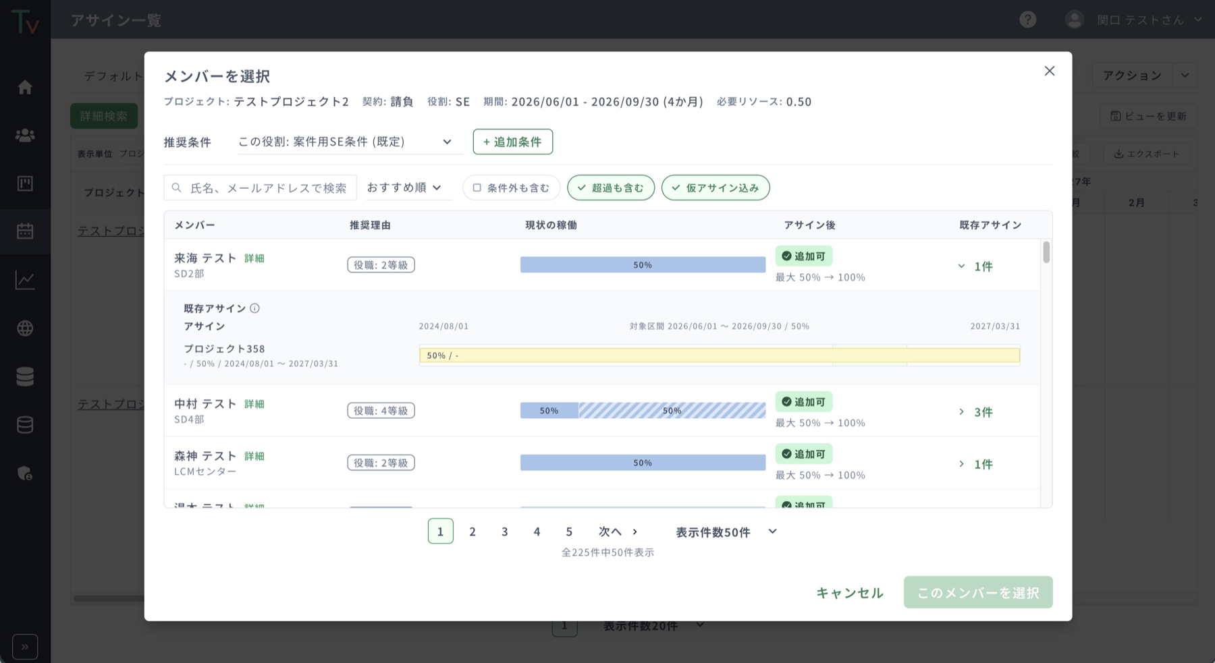Open the members people icon in sidebar
The height and width of the screenshot is (663, 1215).
click(x=25, y=136)
